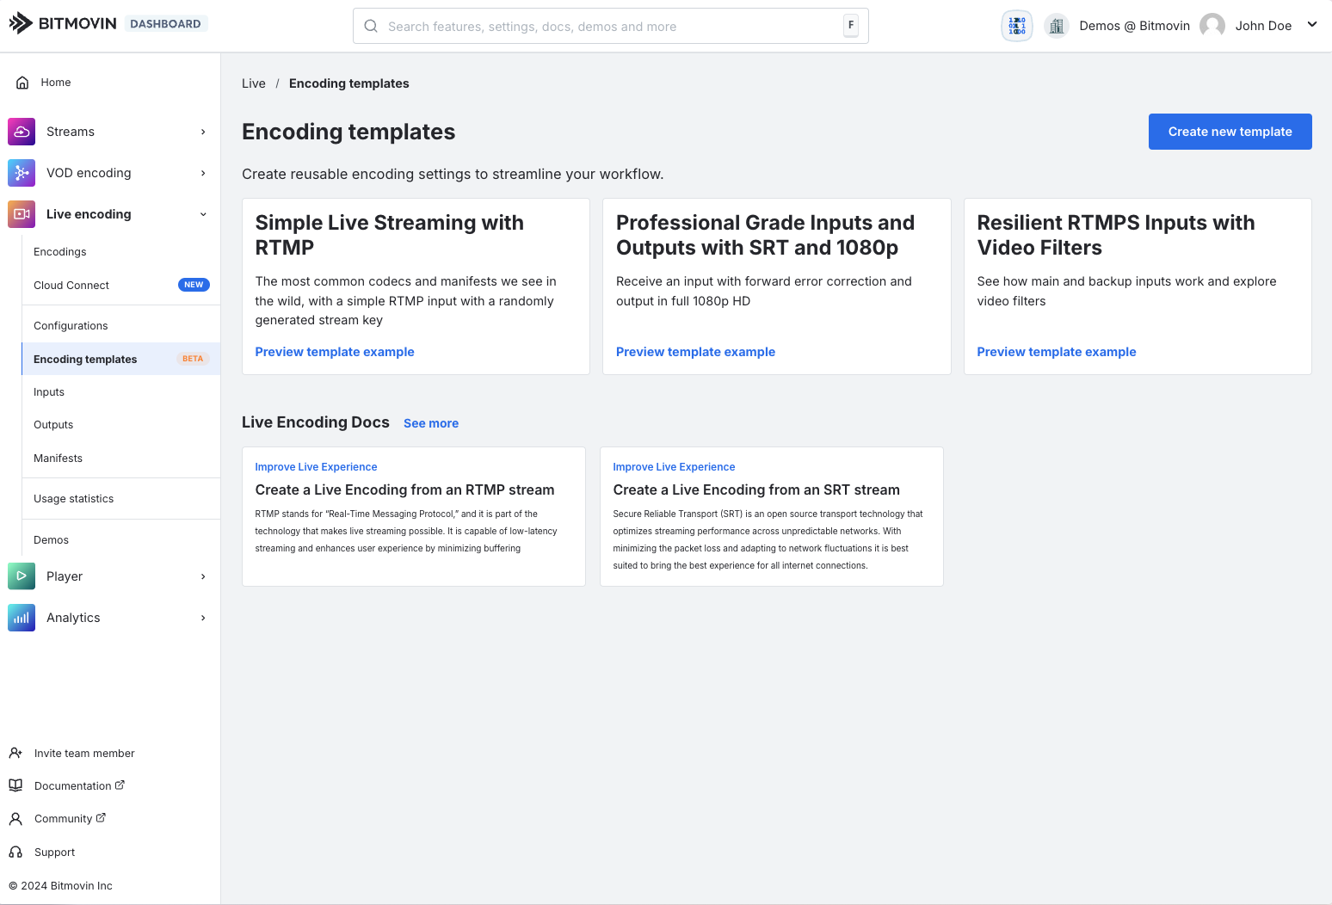Click the search features input field
This screenshot has height=905, width=1332.
pyautogui.click(x=611, y=26)
